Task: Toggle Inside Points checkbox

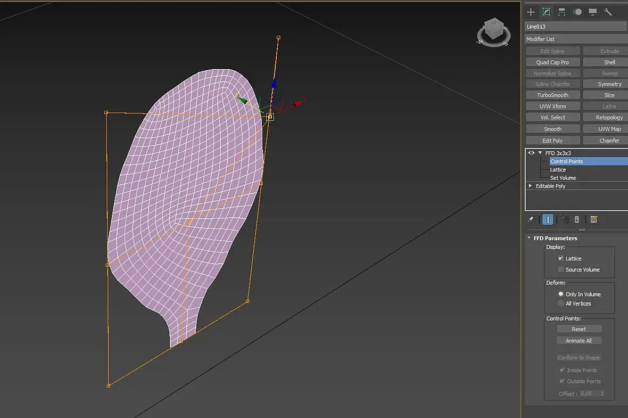Action: click(562, 370)
